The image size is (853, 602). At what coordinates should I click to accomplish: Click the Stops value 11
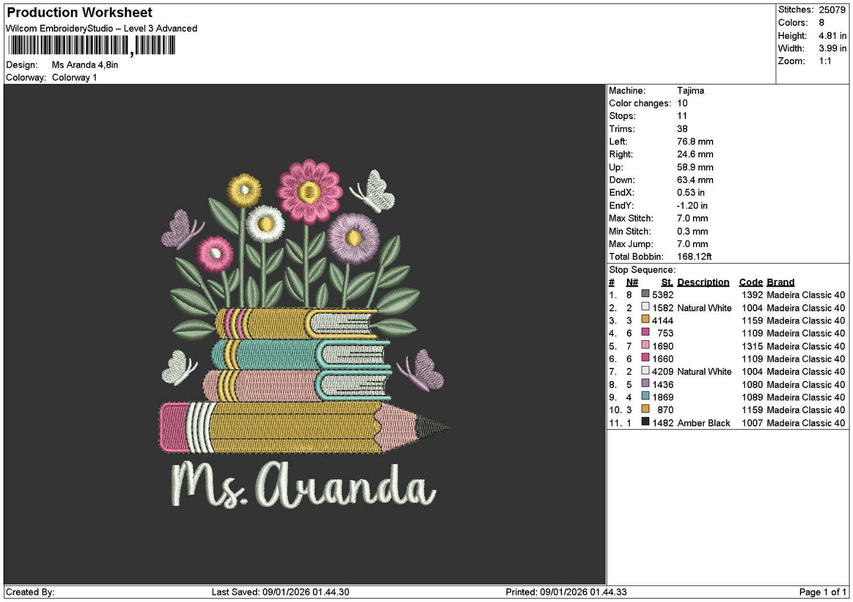click(682, 116)
